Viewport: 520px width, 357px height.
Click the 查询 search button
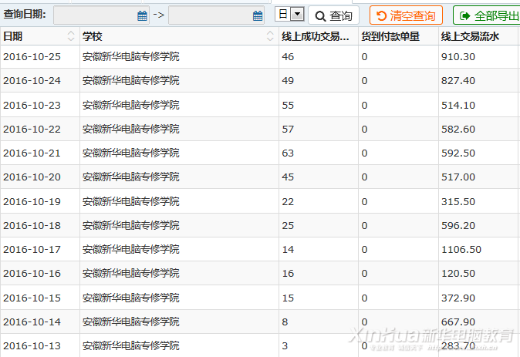tap(333, 15)
